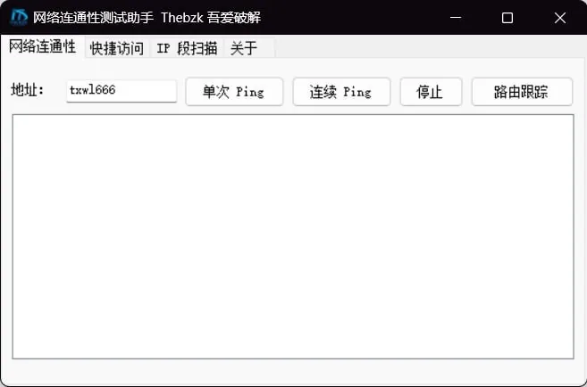The width and height of the screenshot is (587, 387).
Task: Switch to the 网络连通性 tab
Action: 43,47
